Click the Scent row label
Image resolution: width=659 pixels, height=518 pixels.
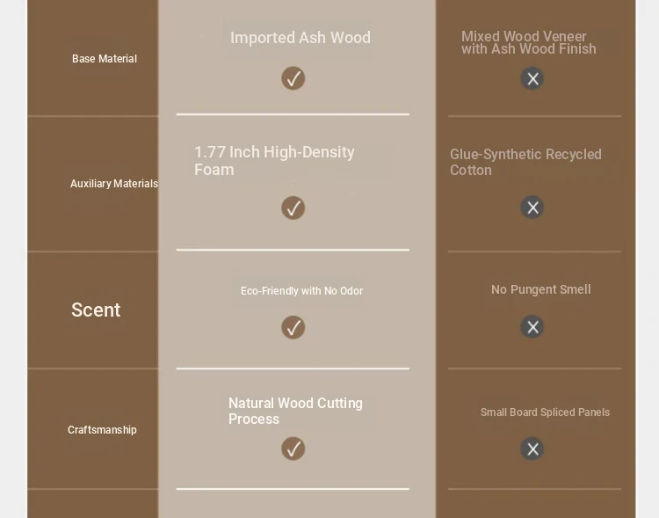pos(96,310)
